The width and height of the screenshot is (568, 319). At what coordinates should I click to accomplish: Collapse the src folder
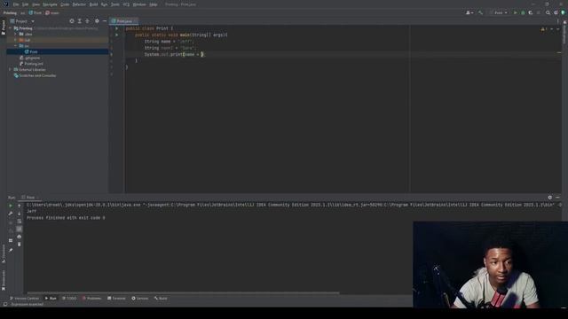(x=16, y=46)
